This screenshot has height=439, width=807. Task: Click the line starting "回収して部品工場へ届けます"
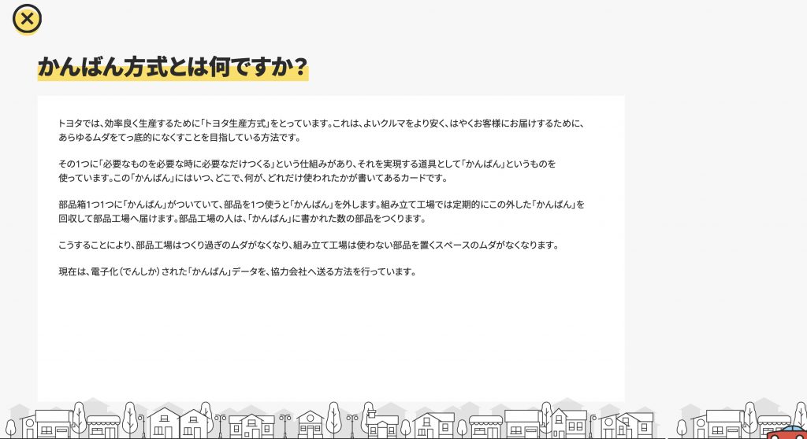coord(243,219)
